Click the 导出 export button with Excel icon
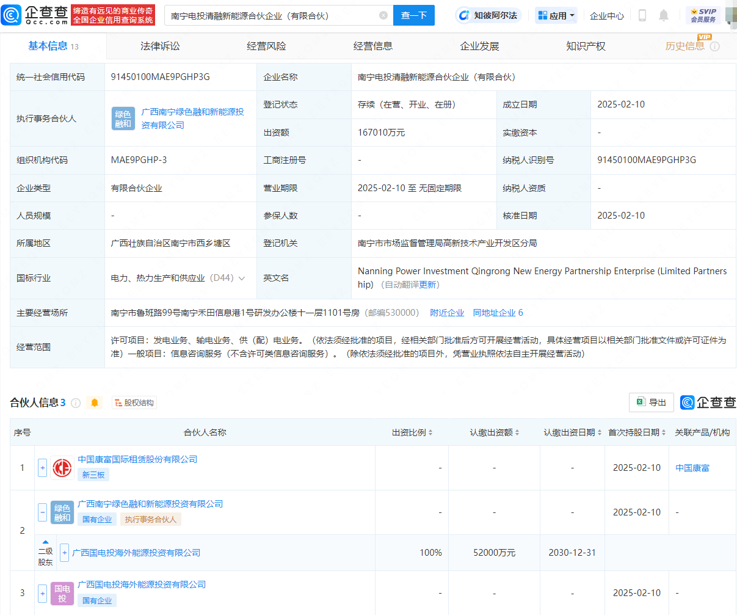Viewport: 737px width, 615px height. tap(651, 402)
